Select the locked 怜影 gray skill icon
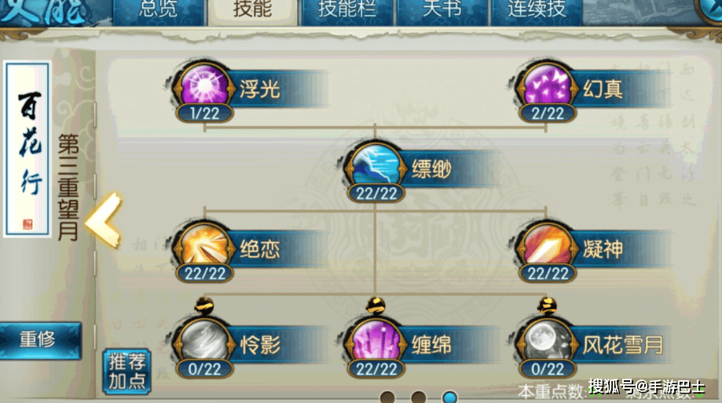This screenshot has width=722, height=403. 204,341
